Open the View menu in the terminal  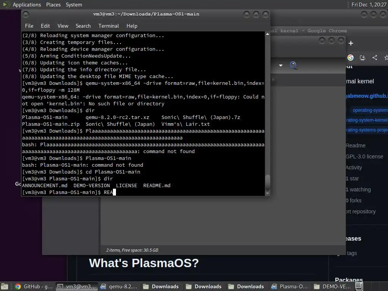click(x=63, y=26)
